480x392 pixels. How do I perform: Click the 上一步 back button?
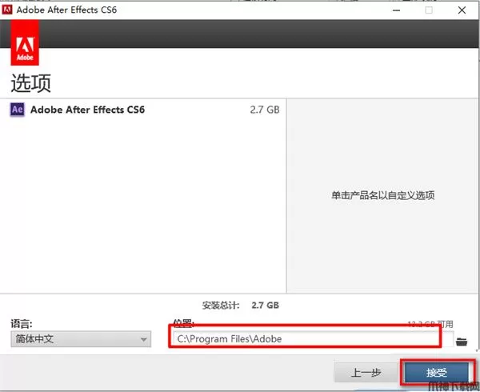click(x=366, y=372)
